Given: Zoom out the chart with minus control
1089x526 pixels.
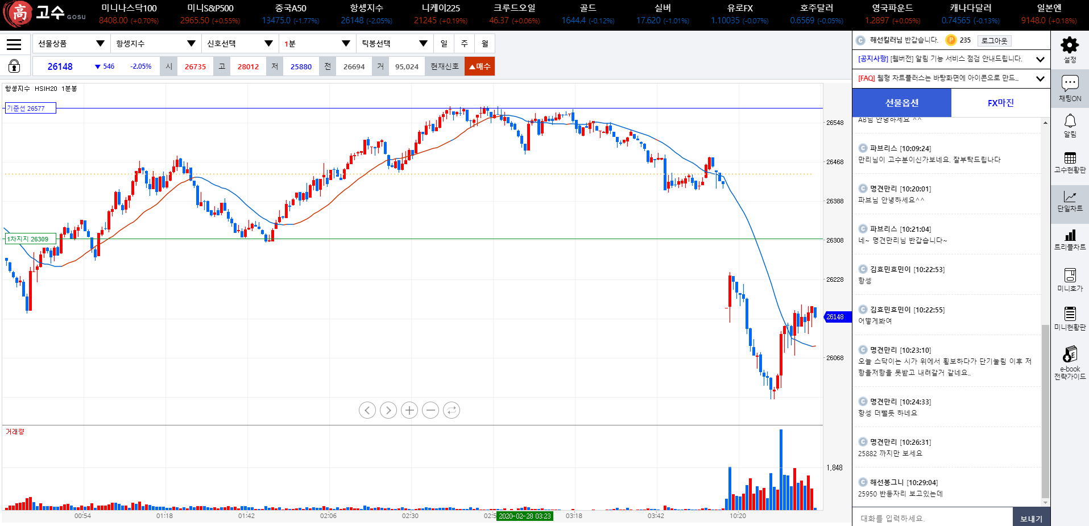Looking at the screenshot, I should pos(430,410).
